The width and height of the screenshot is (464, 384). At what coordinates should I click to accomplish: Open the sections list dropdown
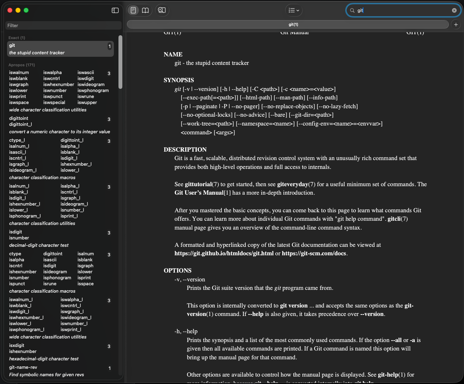tap(294, 10)
